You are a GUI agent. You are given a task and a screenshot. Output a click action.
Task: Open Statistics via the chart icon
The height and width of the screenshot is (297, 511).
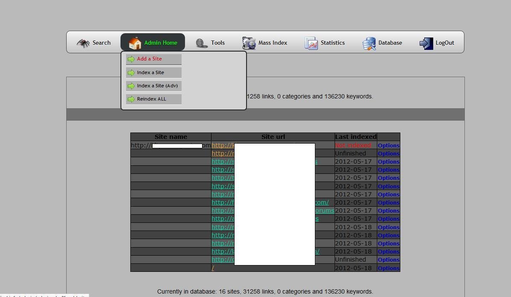click(x=310, y=43)
